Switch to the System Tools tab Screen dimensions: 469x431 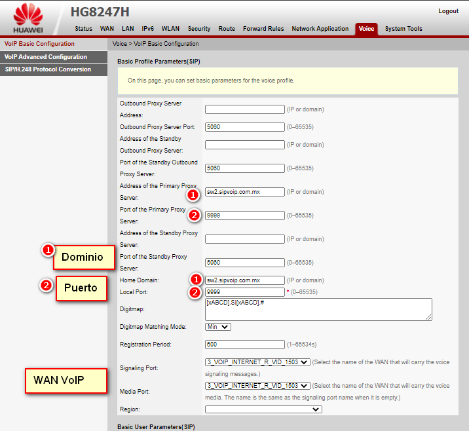pyautogui.click(x=403, y=29)
